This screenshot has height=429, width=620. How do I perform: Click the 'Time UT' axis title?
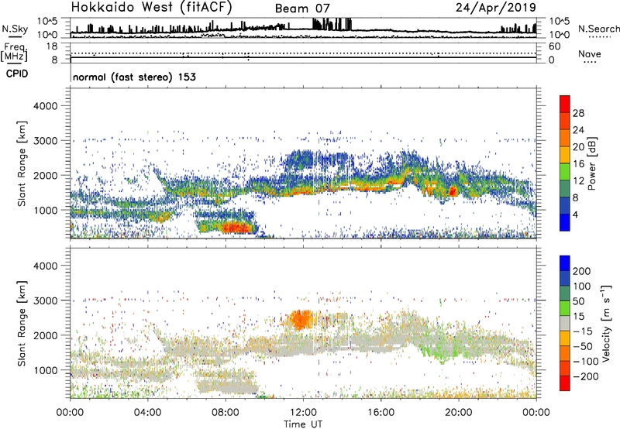click(x=303, y=424)
